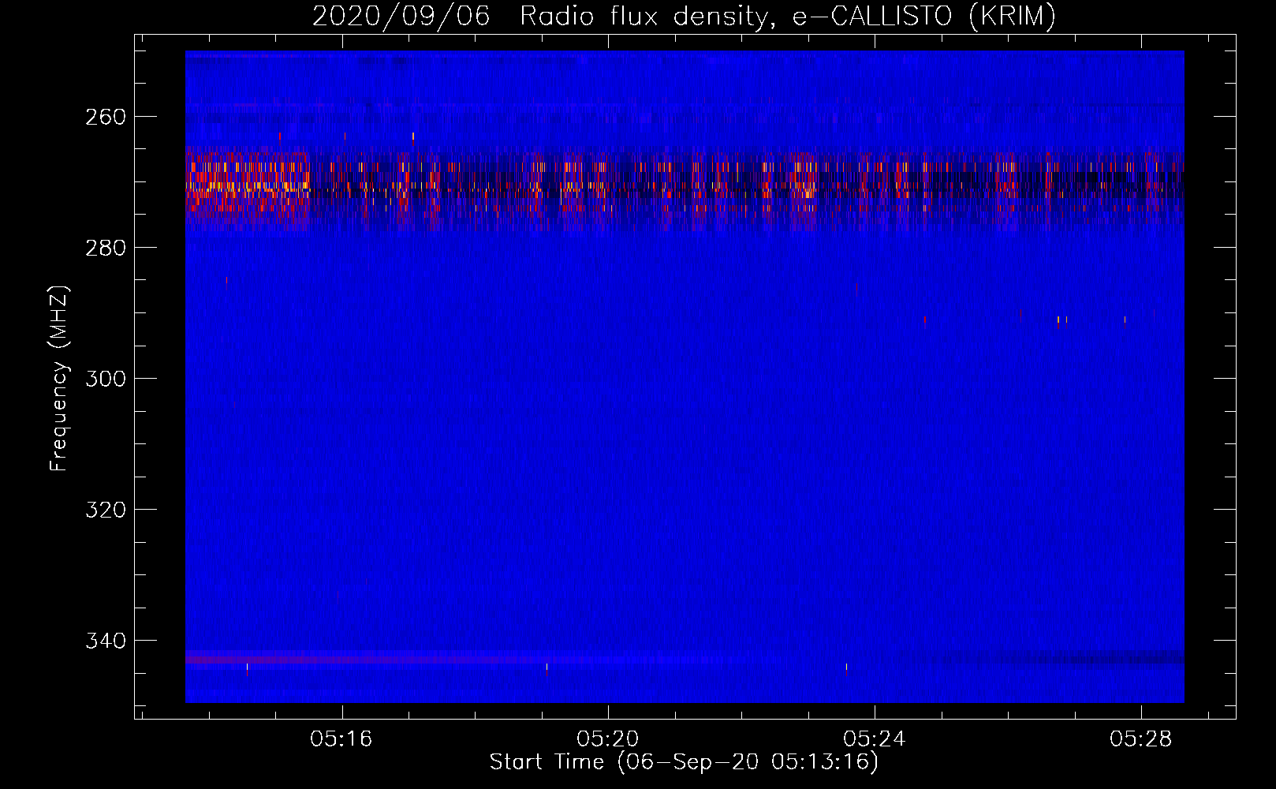Screen dimensions: 1276x789
Task: Click the 300 frequency tick label
Action: pyautogui.click(x=106, y=379)
